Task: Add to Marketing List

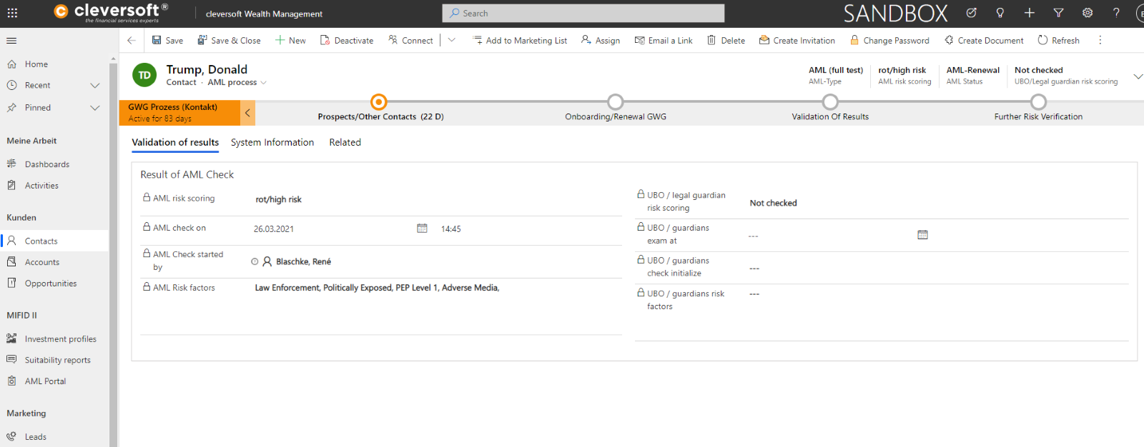Action: tap(520, 41)
